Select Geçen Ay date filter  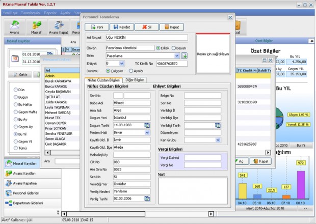coord(15,127)
